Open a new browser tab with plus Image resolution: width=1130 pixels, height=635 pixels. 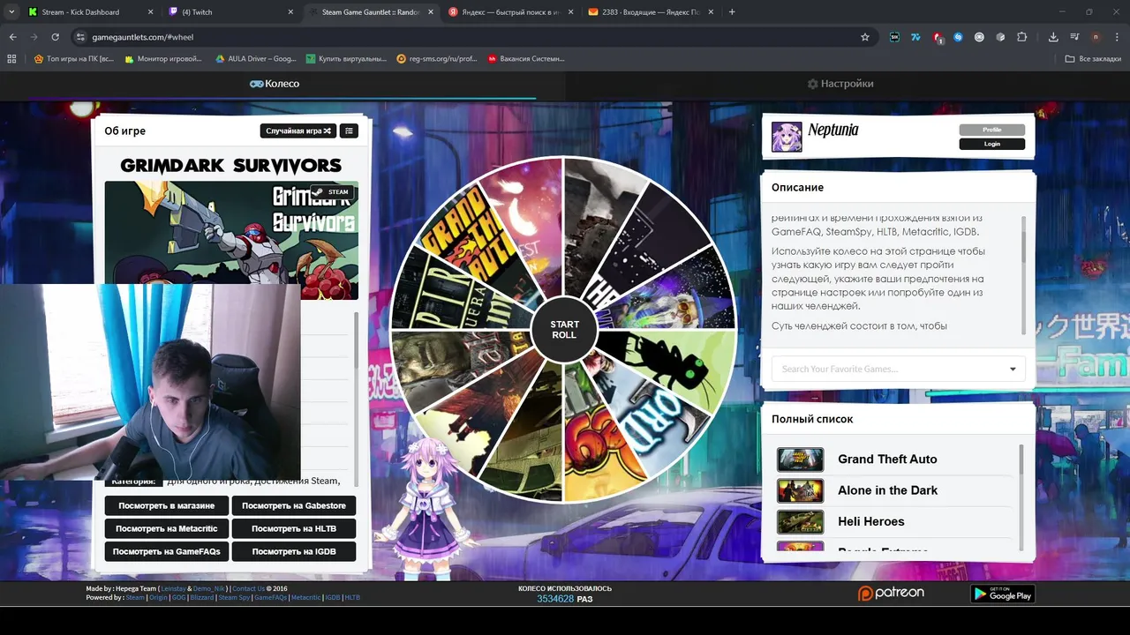(732, 12)
